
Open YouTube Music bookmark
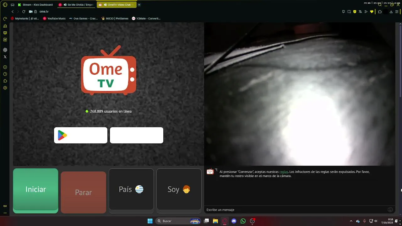(x=54, y=19)
